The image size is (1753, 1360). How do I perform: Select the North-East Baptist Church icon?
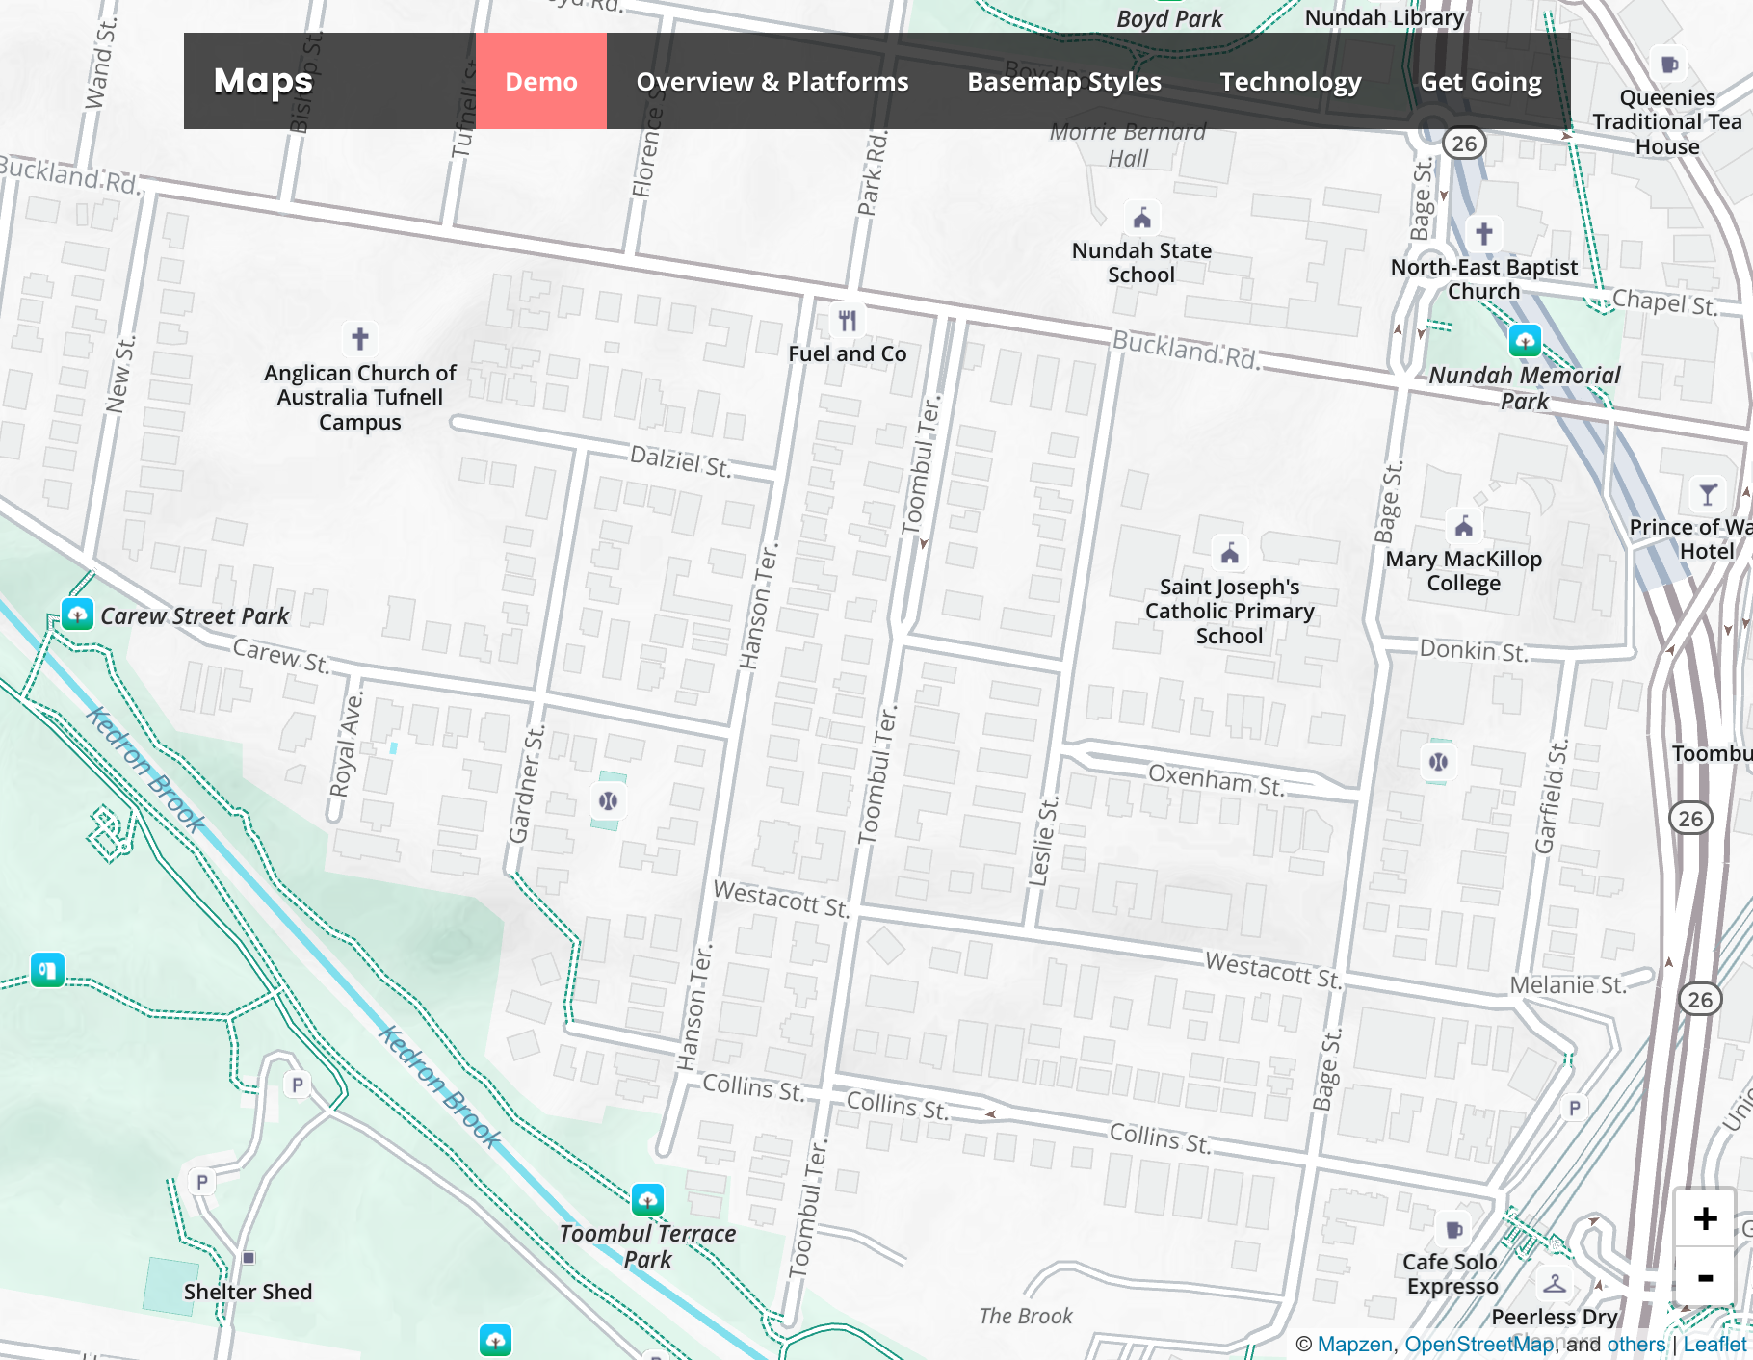[1484, 233]
